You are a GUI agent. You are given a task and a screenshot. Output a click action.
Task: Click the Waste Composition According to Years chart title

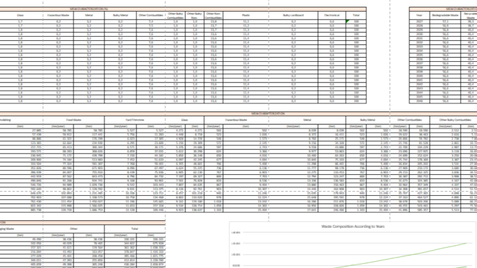tap(353, 227)
